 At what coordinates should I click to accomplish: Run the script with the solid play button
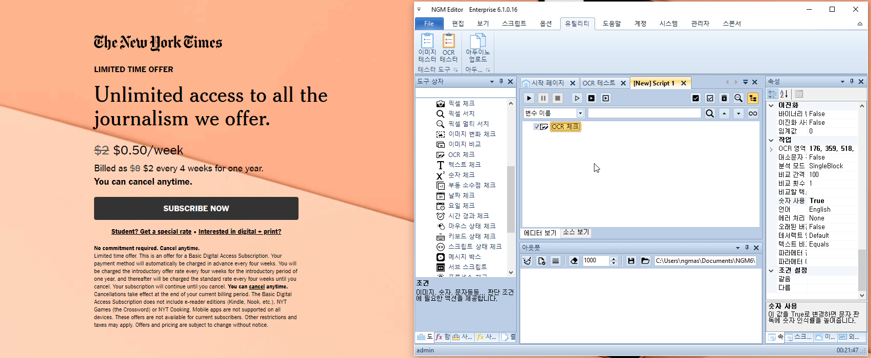[529, 98]
